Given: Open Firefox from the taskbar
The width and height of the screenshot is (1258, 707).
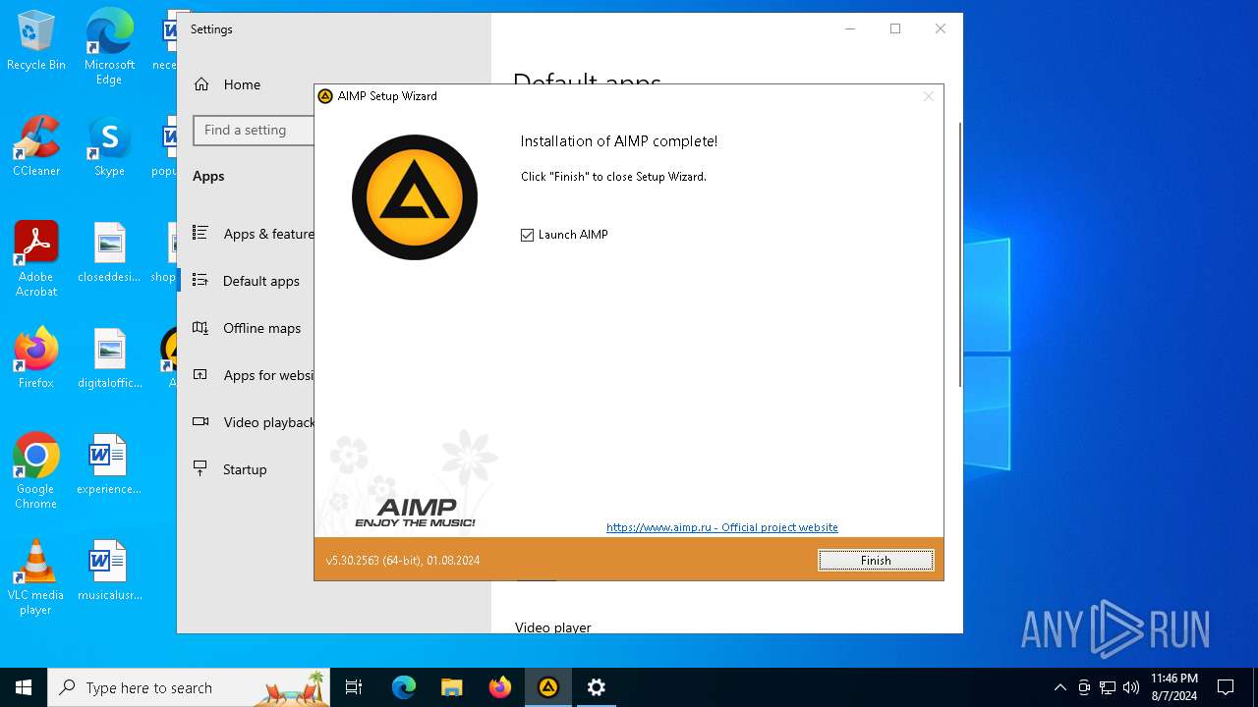Looking at the screenshot, I should [500, 687].
